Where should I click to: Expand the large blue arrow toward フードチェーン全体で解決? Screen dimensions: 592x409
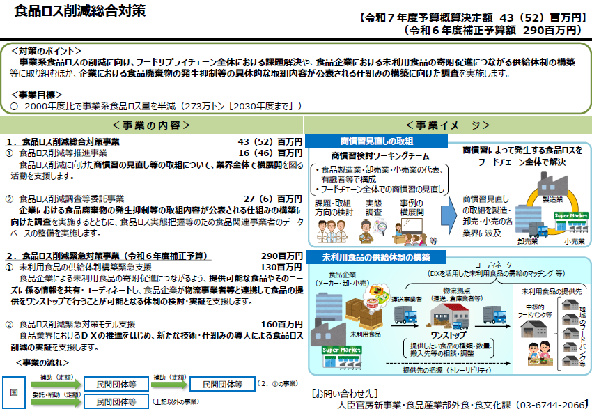pos(449,215)
